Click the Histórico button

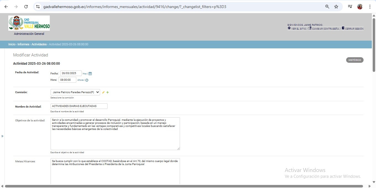pyautogui.click(x=354, y=60)
